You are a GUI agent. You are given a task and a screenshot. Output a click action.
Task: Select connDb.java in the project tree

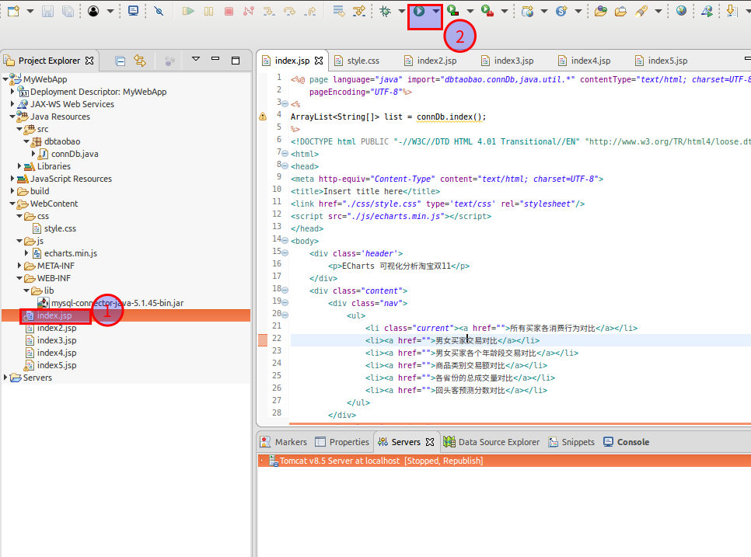click(75, 154)
